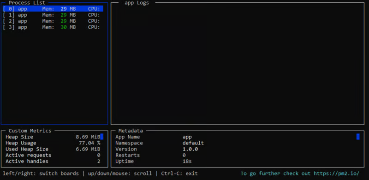Click the Metadata panel title
This screenshot has height=180, width=369.
pos(131,131)
